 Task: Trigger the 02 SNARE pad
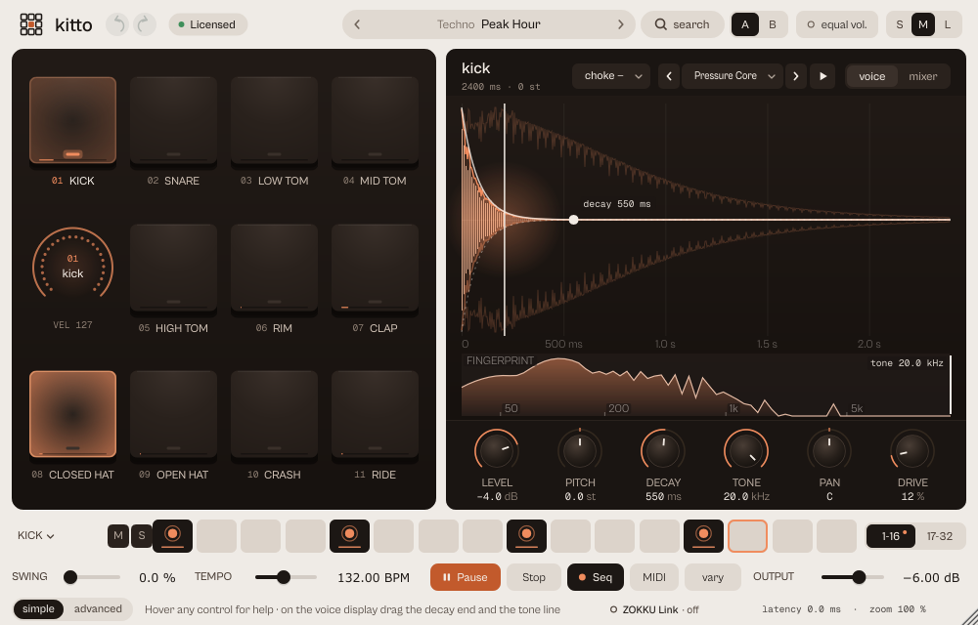coord(173,120)
